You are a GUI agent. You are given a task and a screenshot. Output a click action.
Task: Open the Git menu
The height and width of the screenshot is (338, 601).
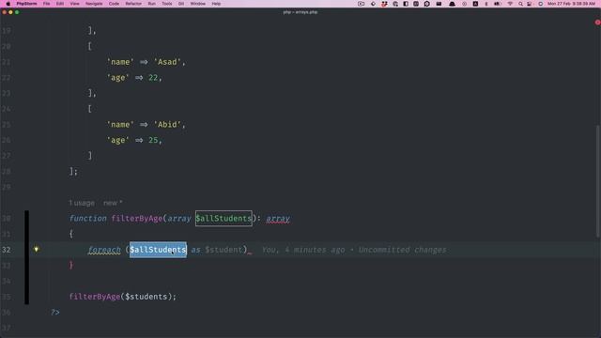tap(181, 4)
